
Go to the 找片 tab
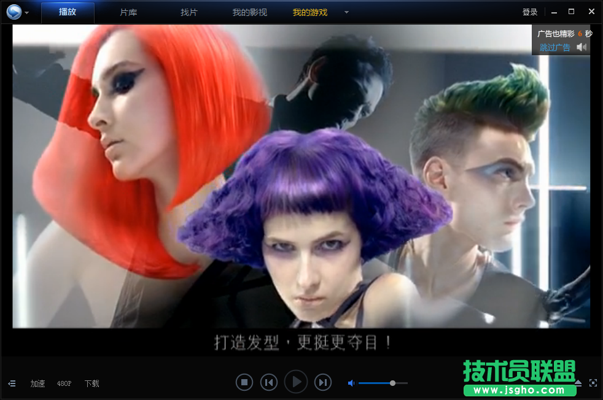coord(189,12)
